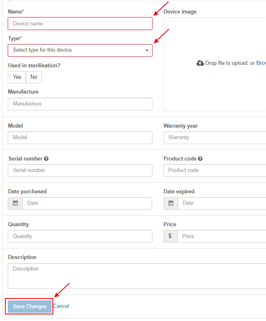Image resolution: width=266 pixels, height=321 pixels.
Task: Click the 'Used in sterilisation?' label
Action: pos(34,66)
